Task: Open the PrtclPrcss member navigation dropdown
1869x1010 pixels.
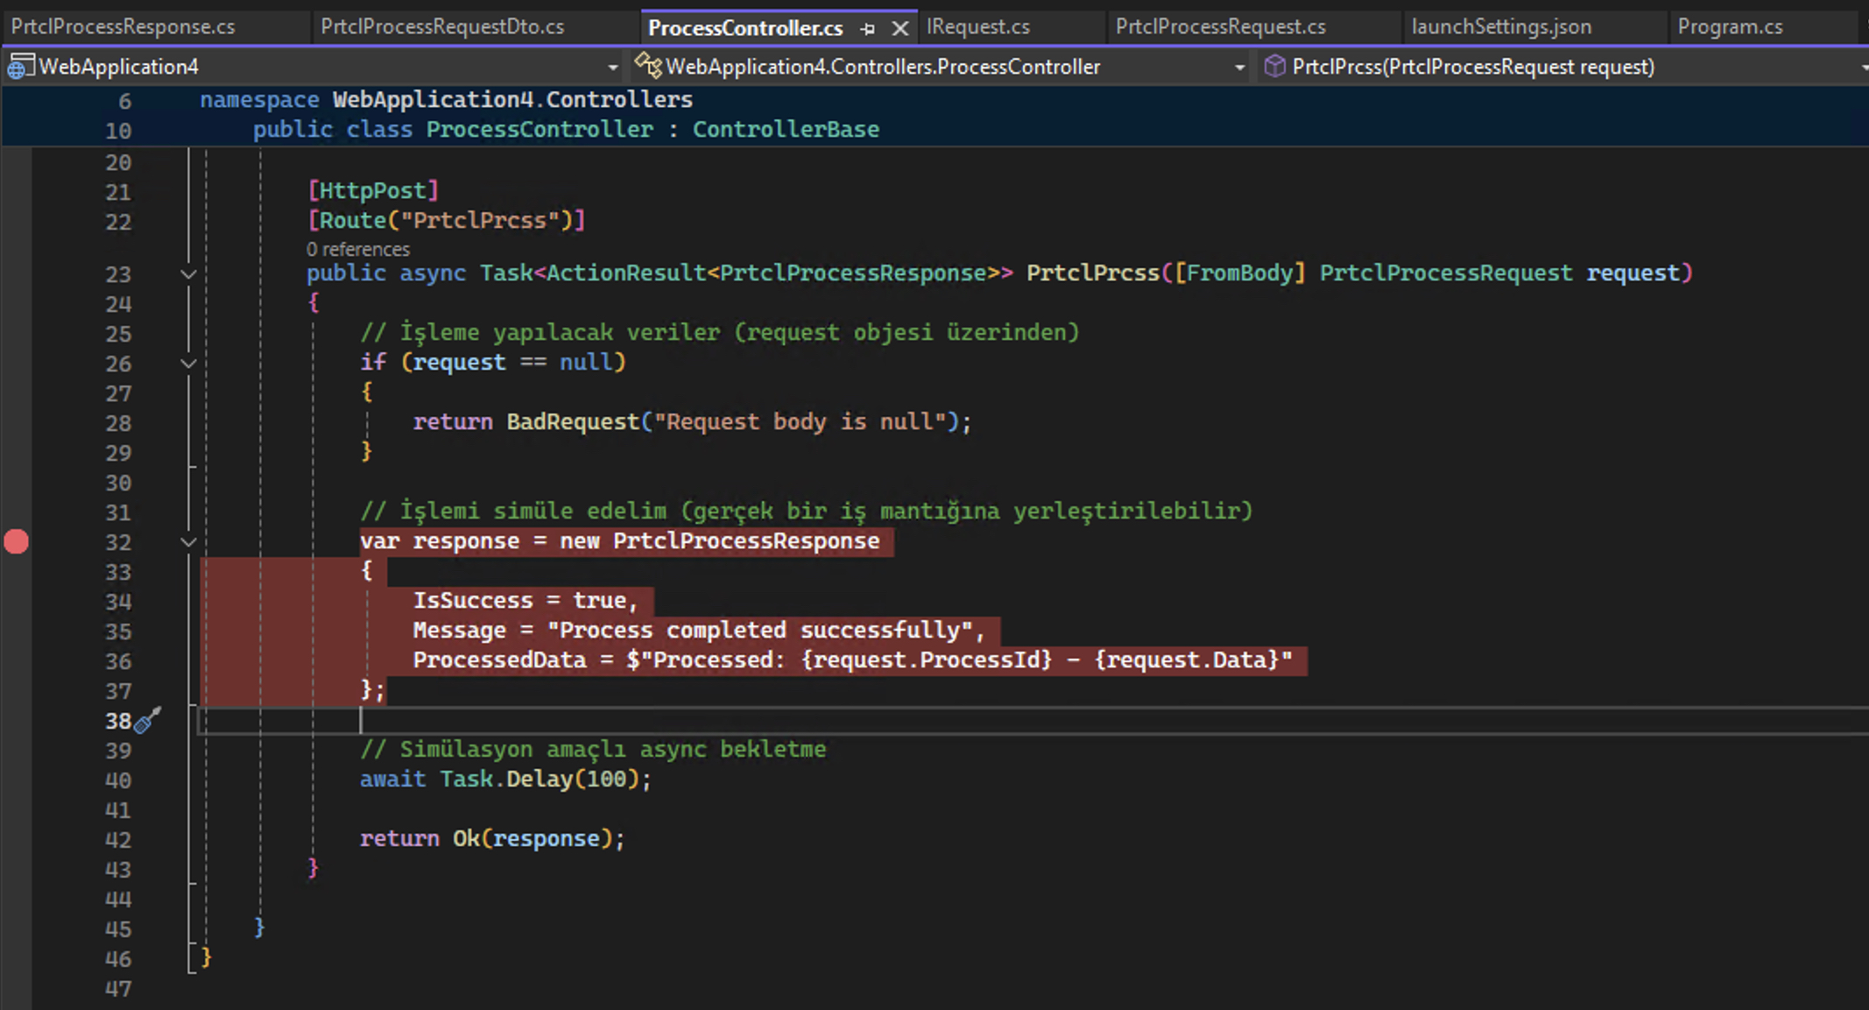Action: [x=1863, y=67]
